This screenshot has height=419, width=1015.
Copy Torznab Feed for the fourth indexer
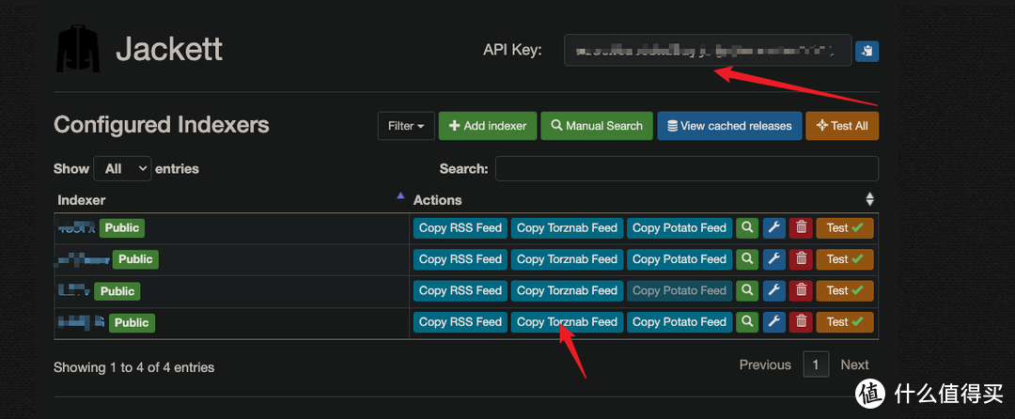567,322
